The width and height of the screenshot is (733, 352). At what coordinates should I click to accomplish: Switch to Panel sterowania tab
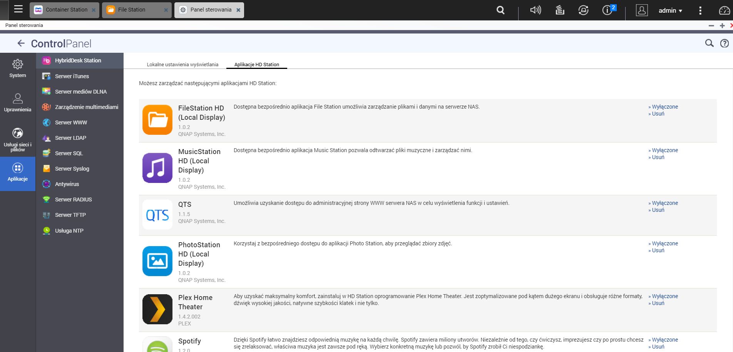tap(209, 10)
